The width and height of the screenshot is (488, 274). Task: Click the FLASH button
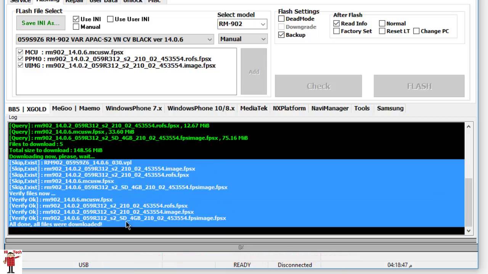click(x=419, y=86)
